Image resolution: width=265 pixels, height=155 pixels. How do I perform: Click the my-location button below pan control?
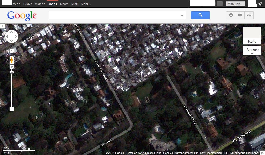12,51
